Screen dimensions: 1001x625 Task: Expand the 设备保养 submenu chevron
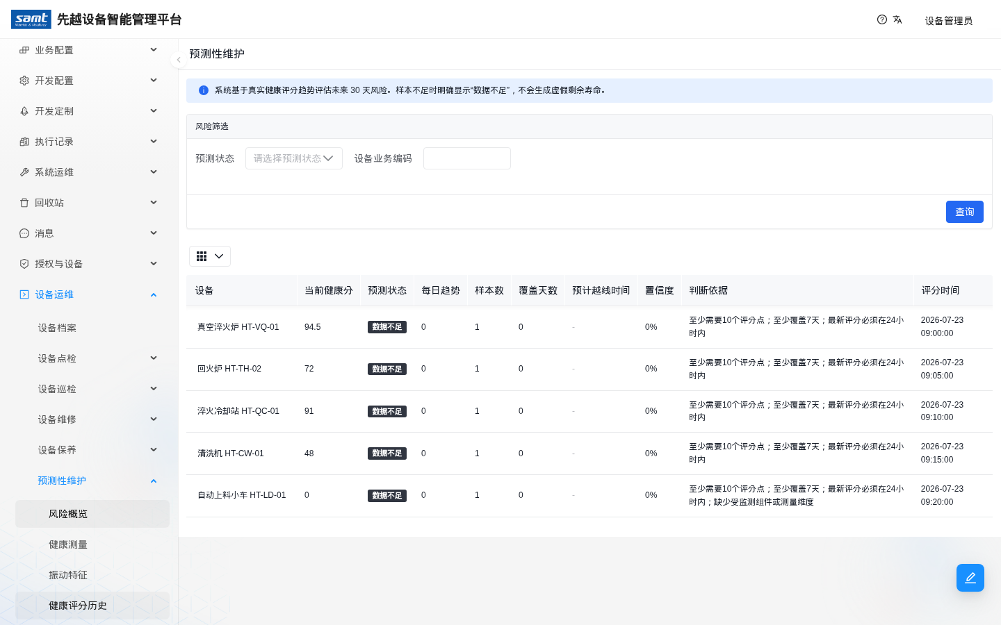[154, 450]
